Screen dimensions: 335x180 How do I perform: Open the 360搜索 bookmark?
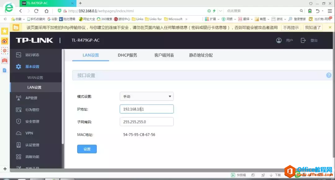[x=105, y=19]
